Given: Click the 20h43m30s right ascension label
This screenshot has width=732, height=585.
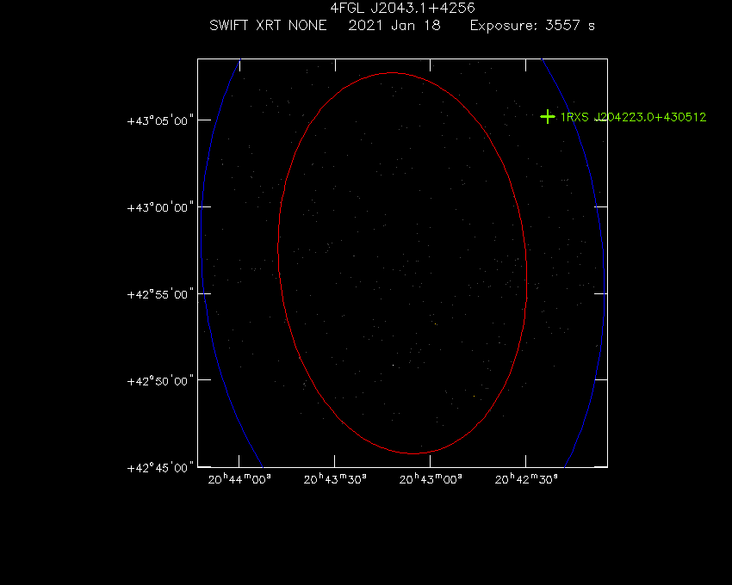Looking at the screenshot, I should click(335, 479).
